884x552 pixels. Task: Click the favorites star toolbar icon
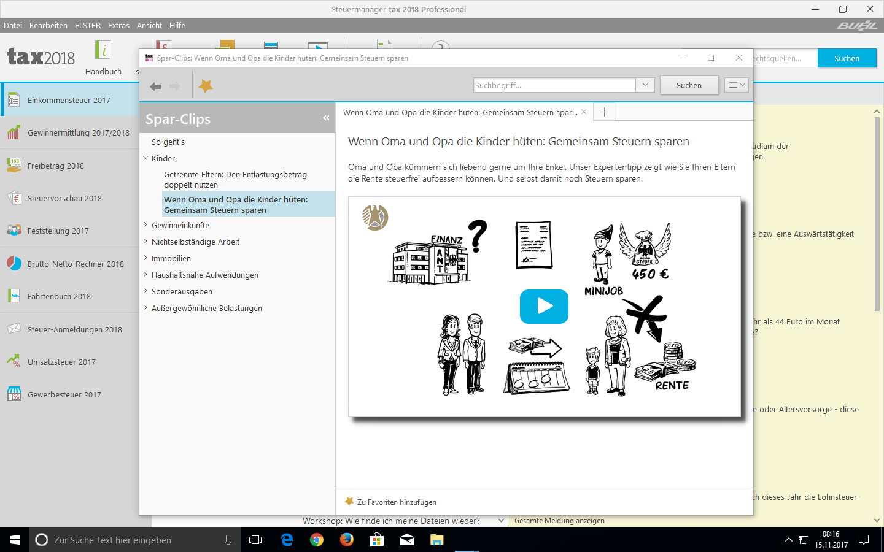point(206,86)
